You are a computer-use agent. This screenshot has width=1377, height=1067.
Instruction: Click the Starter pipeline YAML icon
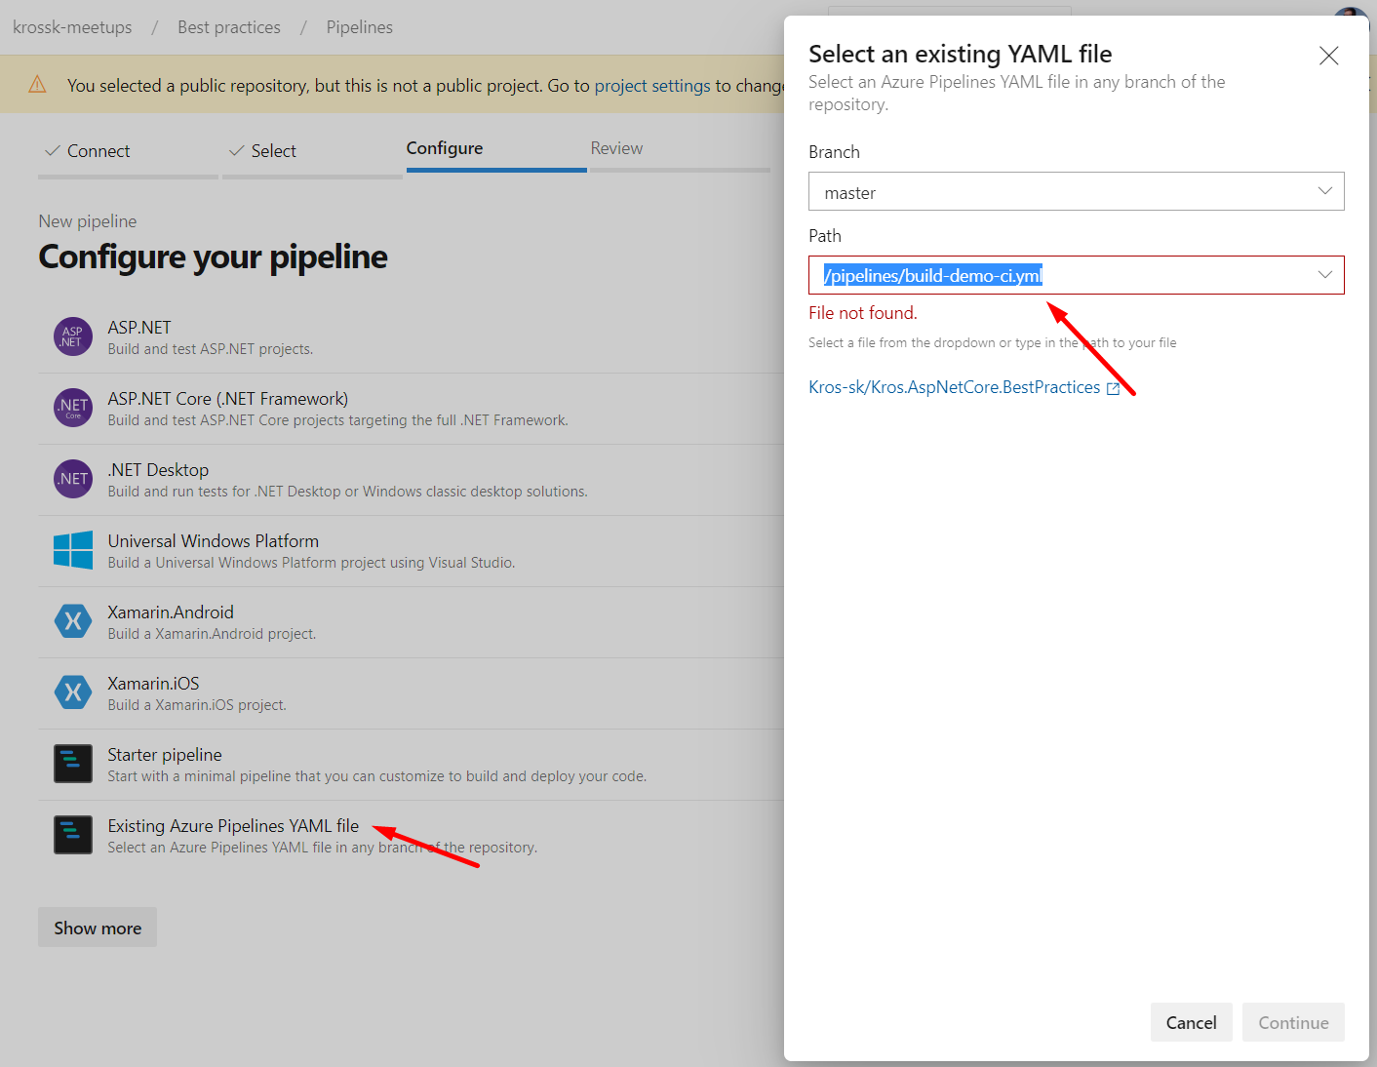(73, 764)
